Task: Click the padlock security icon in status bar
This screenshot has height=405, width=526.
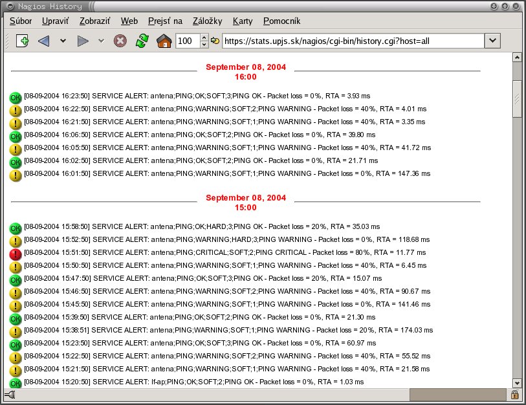Action: 514,395
